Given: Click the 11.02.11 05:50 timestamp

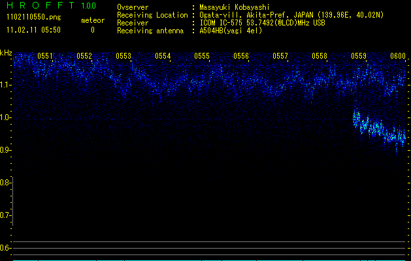Looking at the screenshot, I should 33,30.
